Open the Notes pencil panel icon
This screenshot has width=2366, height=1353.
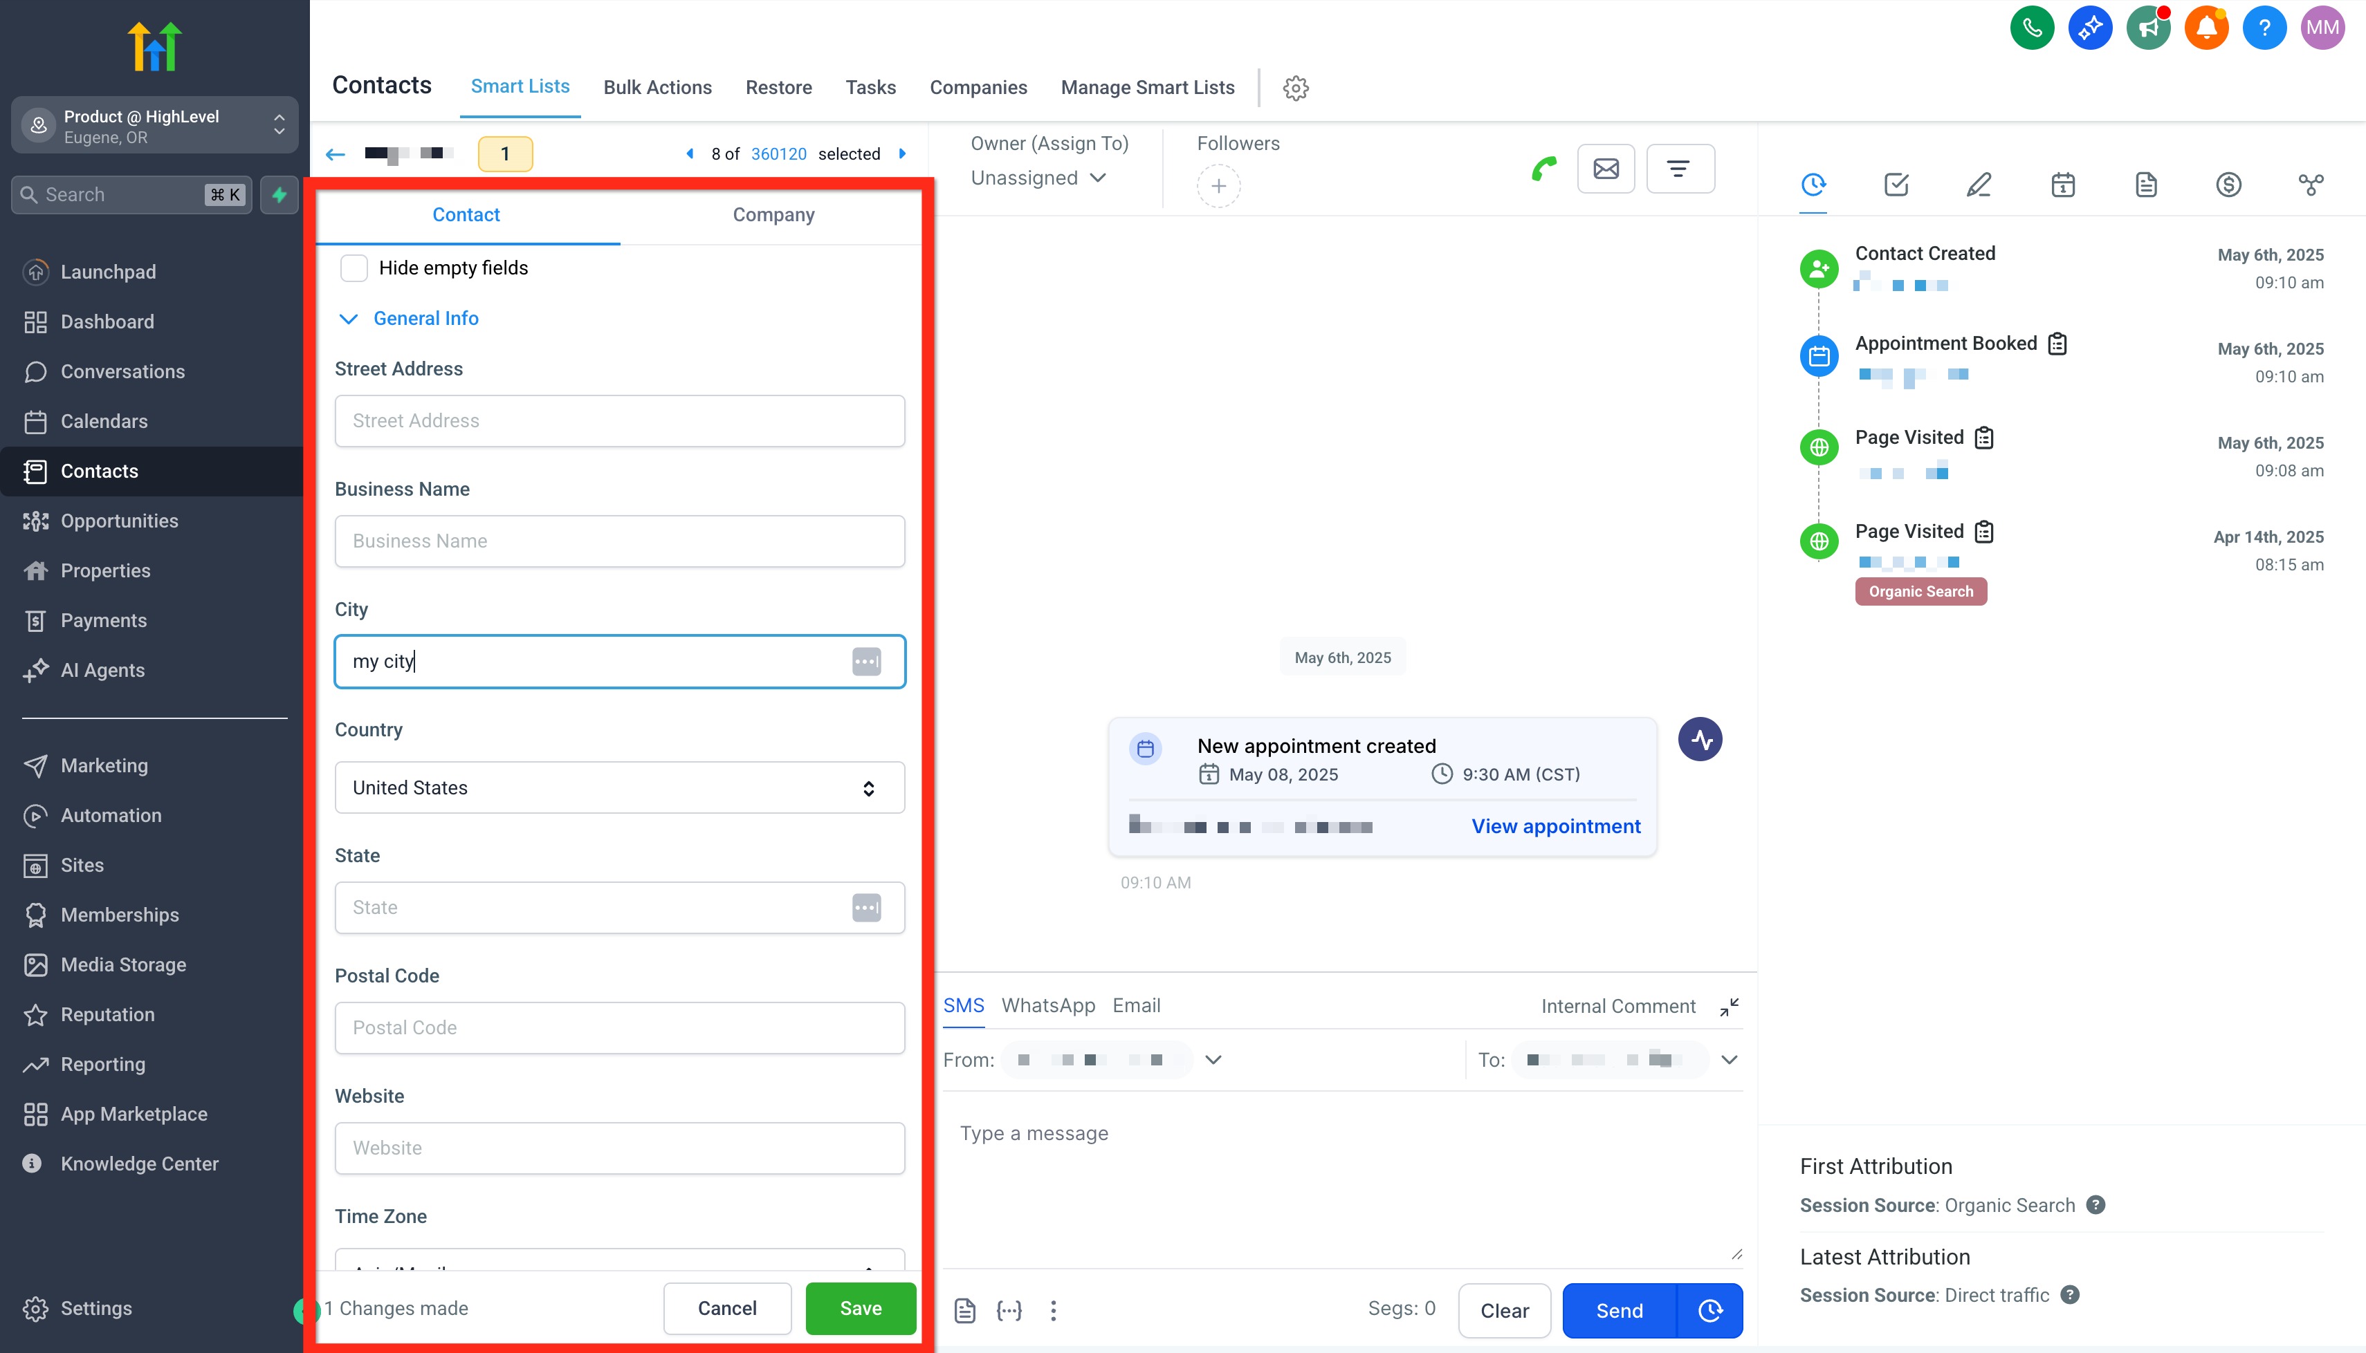(x=1979, y=184)
